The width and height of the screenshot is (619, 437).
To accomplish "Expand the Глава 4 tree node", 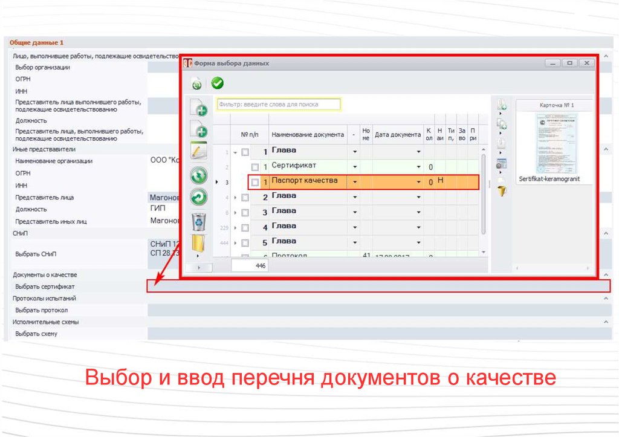I will (x=236, y=227).
